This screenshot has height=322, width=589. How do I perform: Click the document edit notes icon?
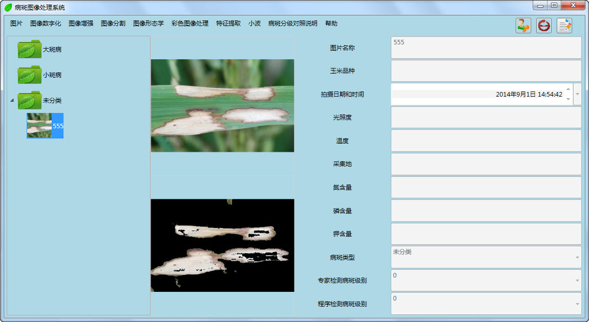(564, 26)
